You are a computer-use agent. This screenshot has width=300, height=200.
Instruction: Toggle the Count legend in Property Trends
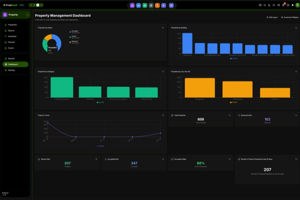[100, 146]
